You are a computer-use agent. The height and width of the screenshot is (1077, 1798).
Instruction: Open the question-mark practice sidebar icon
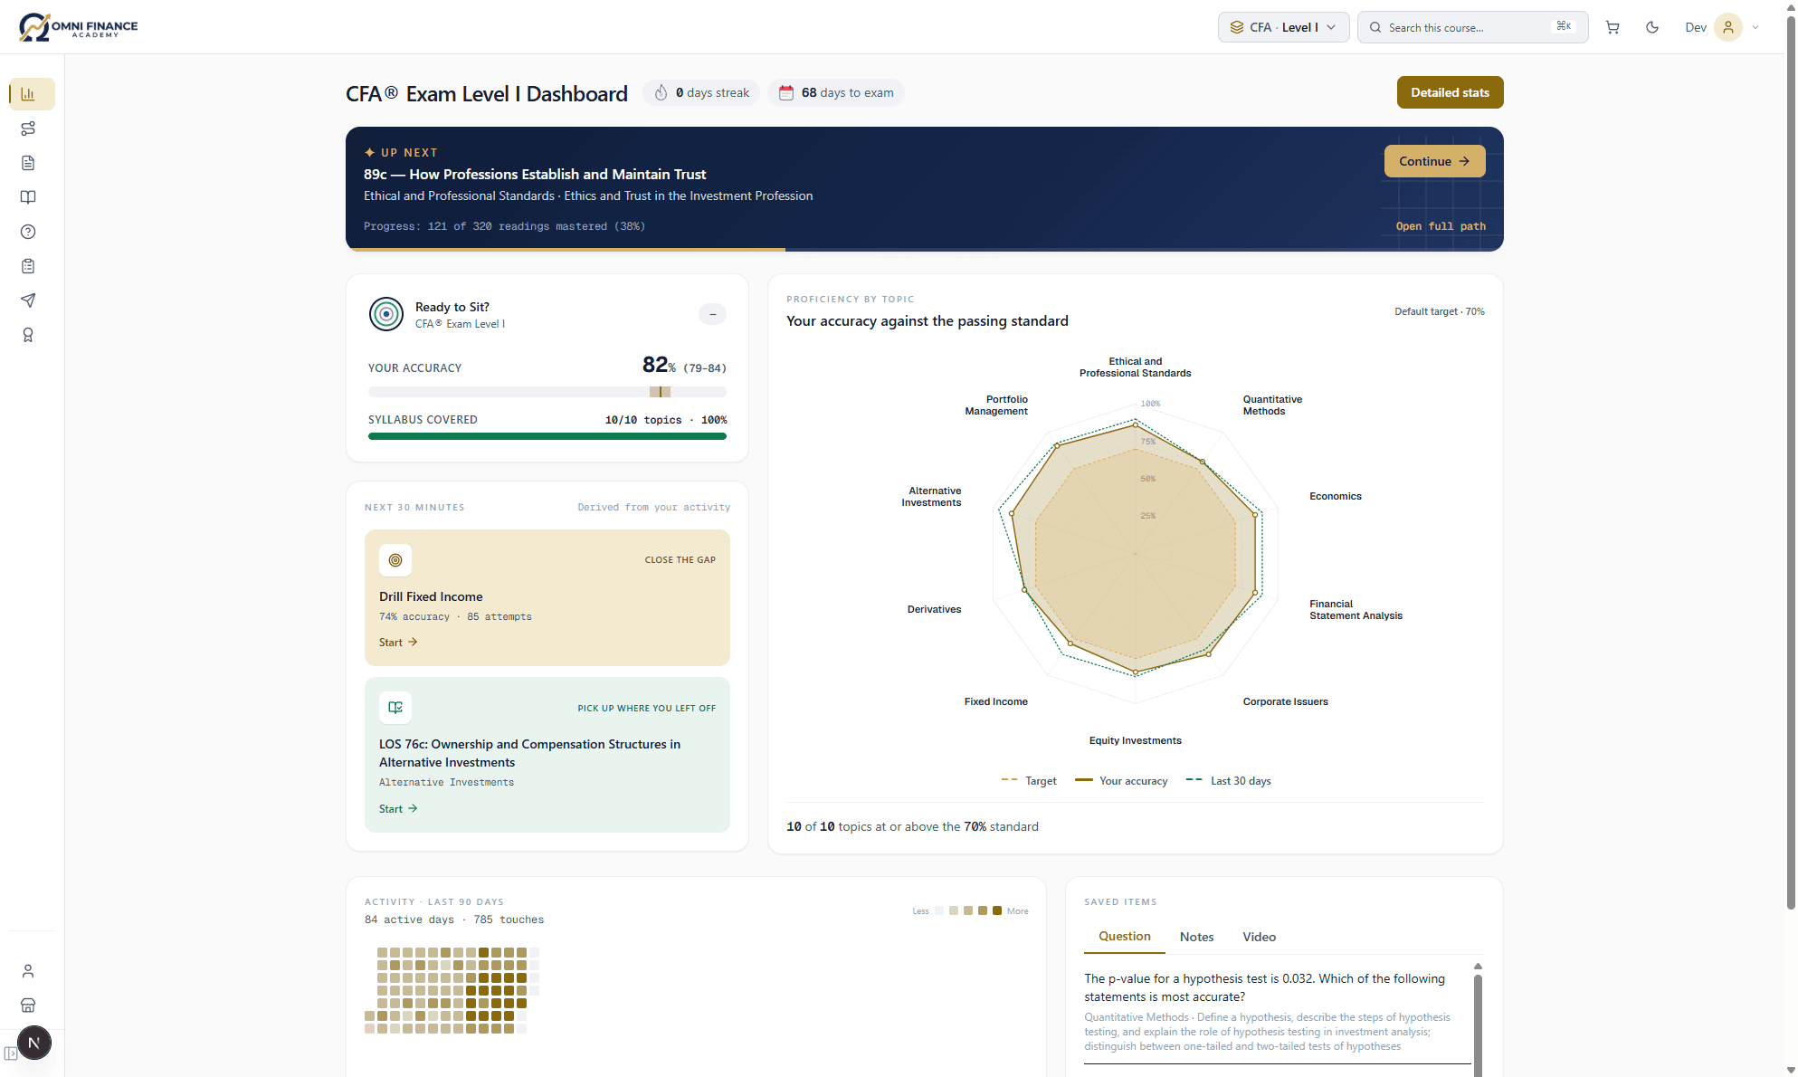tap(28, 232)
